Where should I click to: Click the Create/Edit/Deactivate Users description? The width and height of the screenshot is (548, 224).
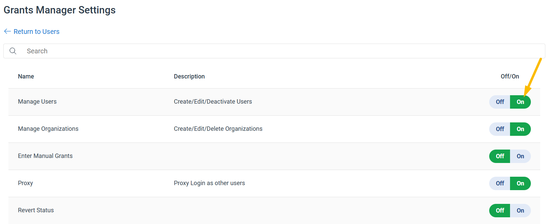click(213, 102)
